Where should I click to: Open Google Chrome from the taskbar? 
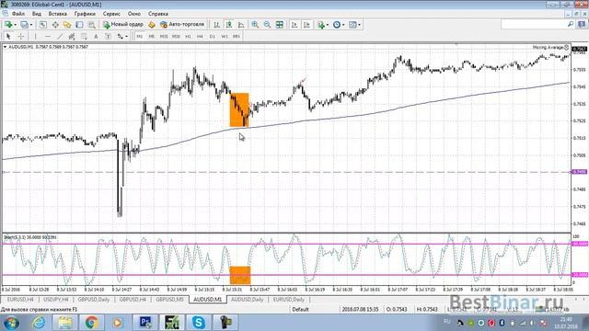click(x=91, y=322)
